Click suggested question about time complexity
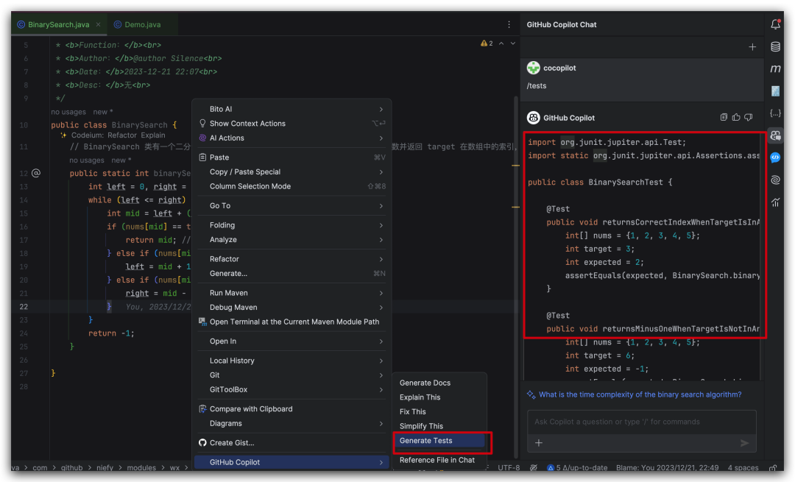 coord(640,394)
